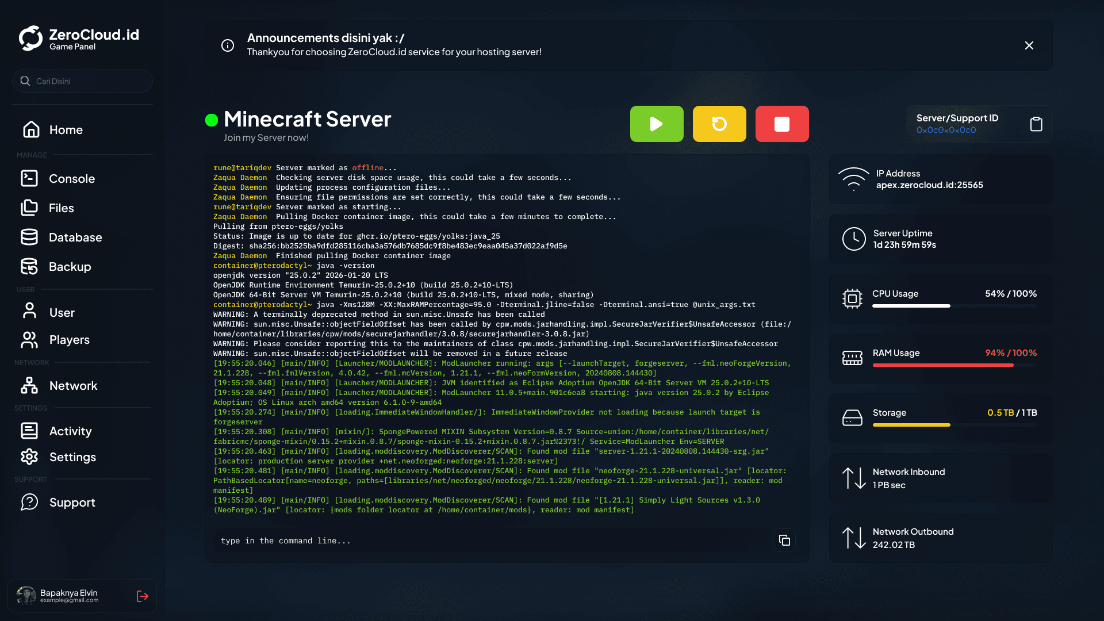Click the Storage drive icon

[852, 418]
